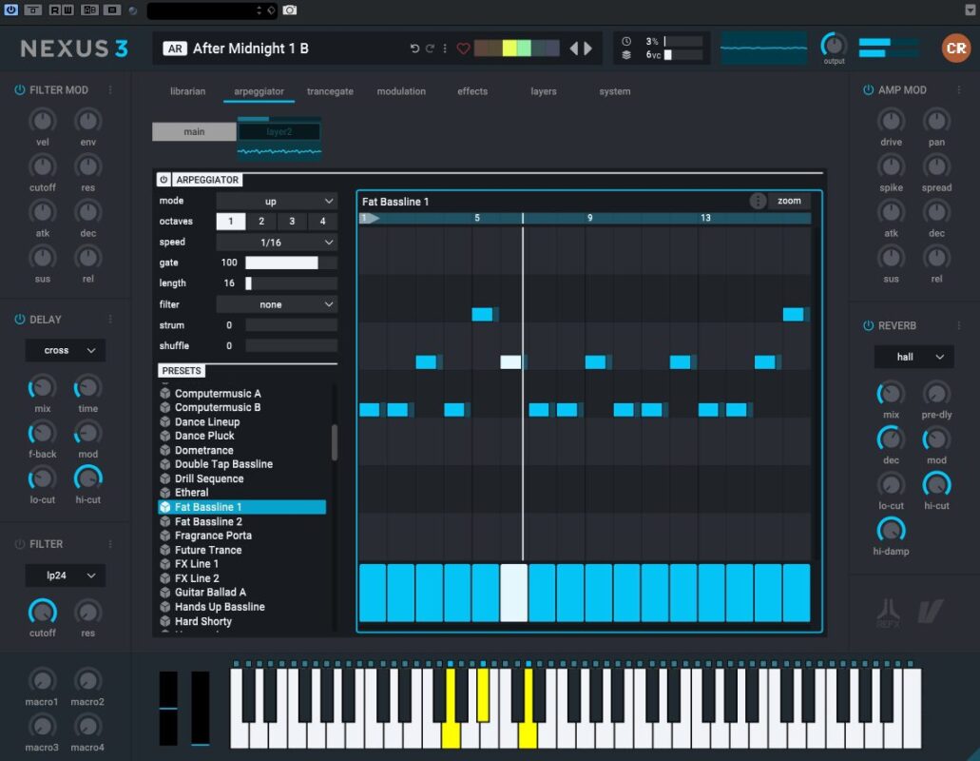The image size is (980, 761).
Task: Expand the delay type 'cross' dropdown
Action: (x=65, y=350)
